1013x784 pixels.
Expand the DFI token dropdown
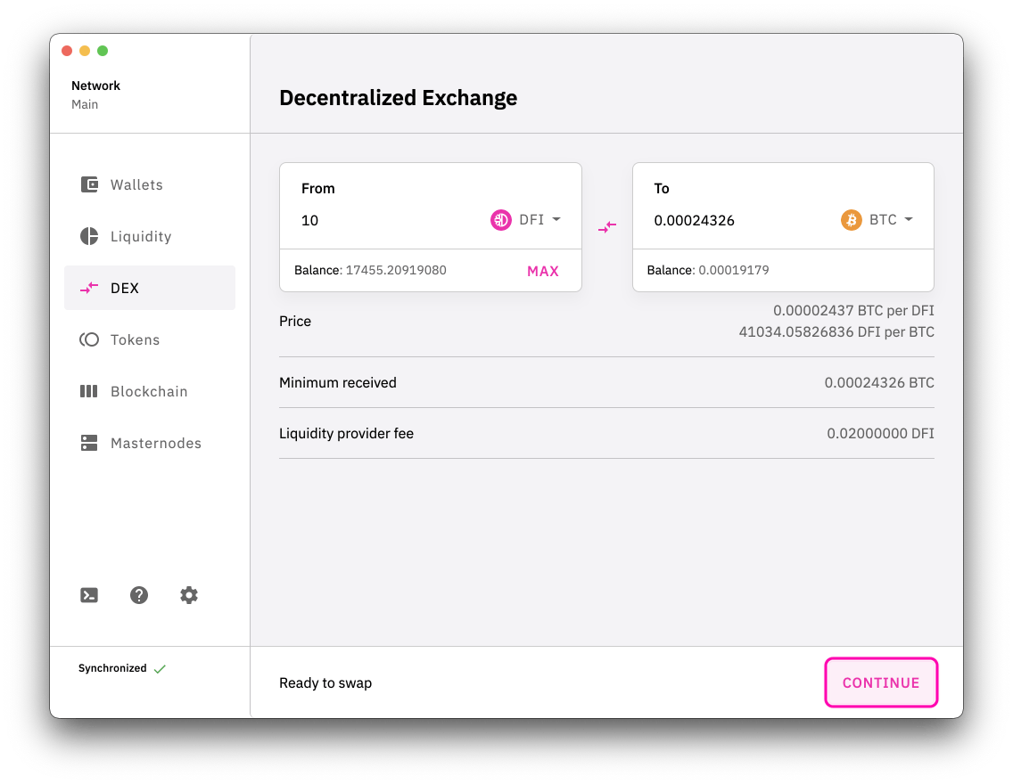(x=556, y=220)
